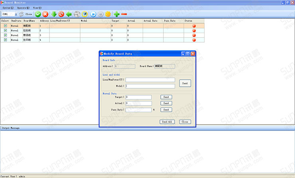The image size is (295, 178).
Task: Click the green down arrow icon
Action: [54, 14]
